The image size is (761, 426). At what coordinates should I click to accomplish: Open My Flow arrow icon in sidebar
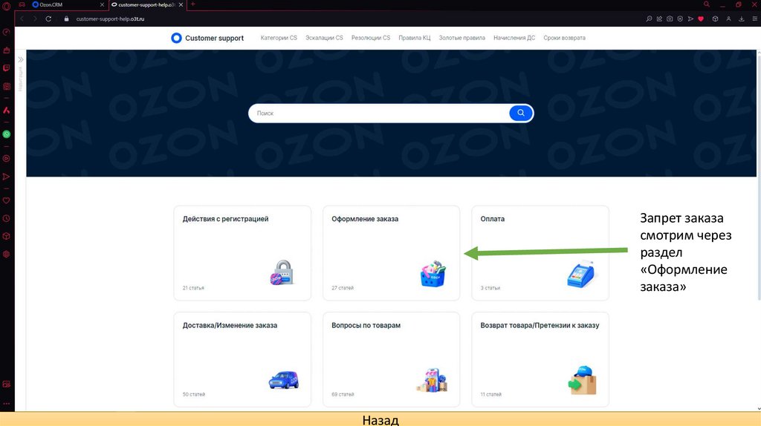coord(6,177)
